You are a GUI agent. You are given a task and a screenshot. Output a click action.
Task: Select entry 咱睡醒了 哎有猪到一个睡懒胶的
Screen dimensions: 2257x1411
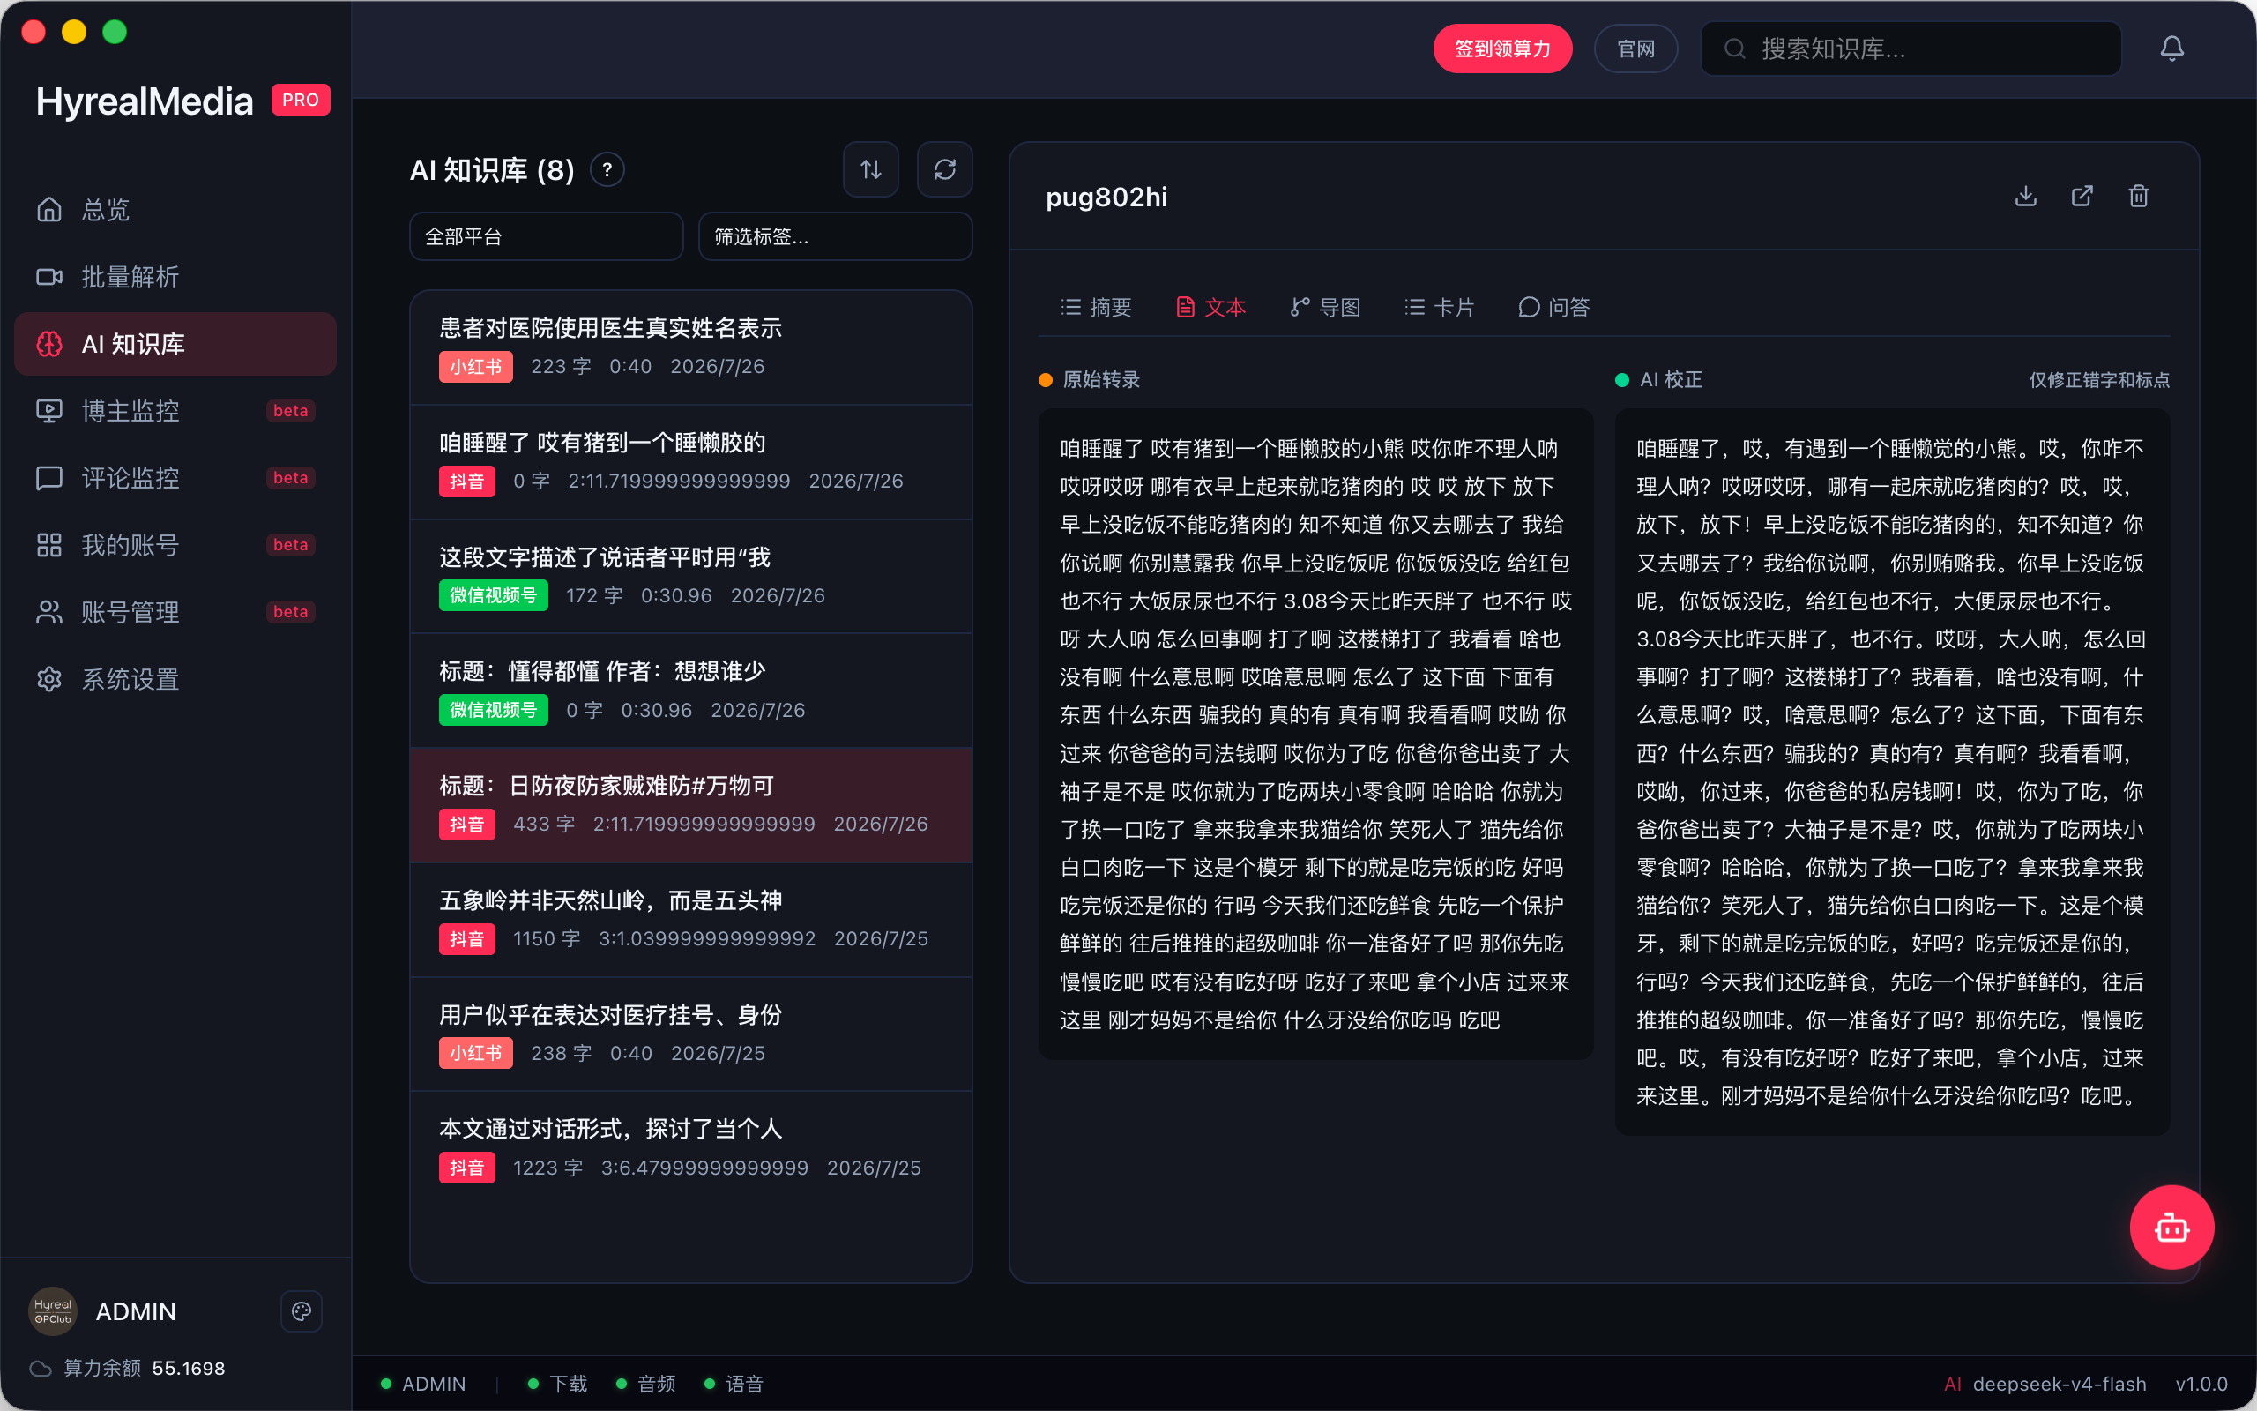(691, 462)
